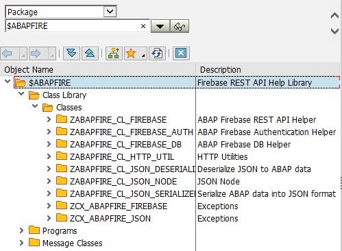Open the Package object type dropdown
This screenshot has height=251, width=342.
pos(110,11)
